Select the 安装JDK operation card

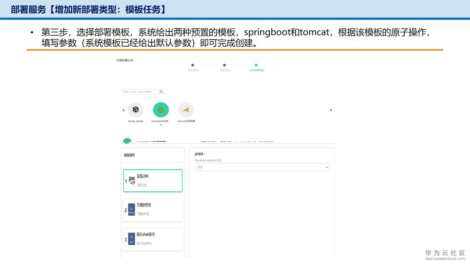point(153,180)
